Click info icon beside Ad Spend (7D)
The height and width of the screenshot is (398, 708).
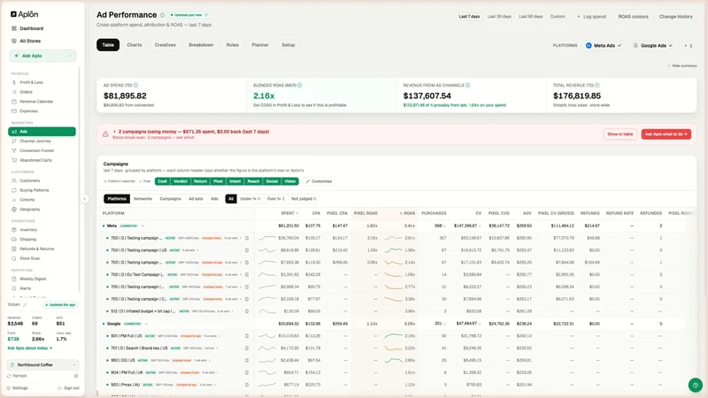coord(136,85)
